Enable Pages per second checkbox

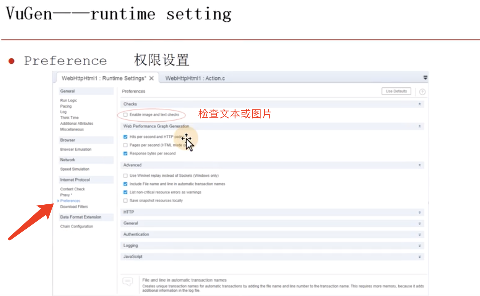[x=125, y=145]
